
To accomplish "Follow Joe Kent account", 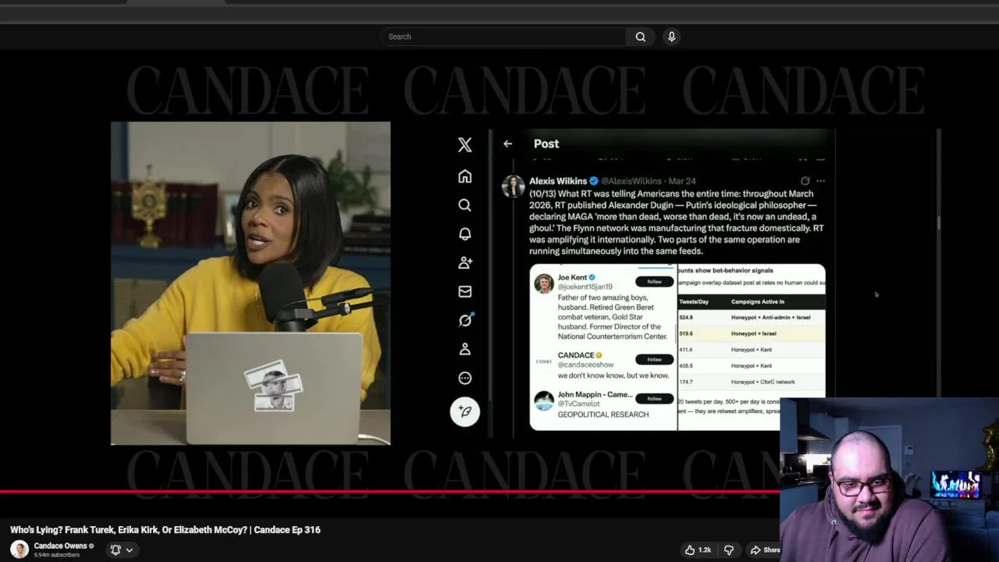I will [x=654, y=282].
